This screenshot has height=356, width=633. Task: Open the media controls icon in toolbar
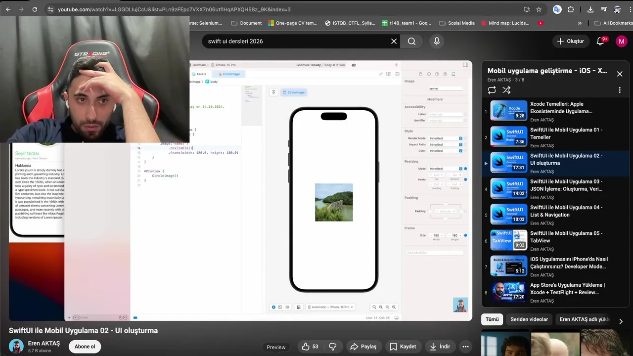[604, 9]
